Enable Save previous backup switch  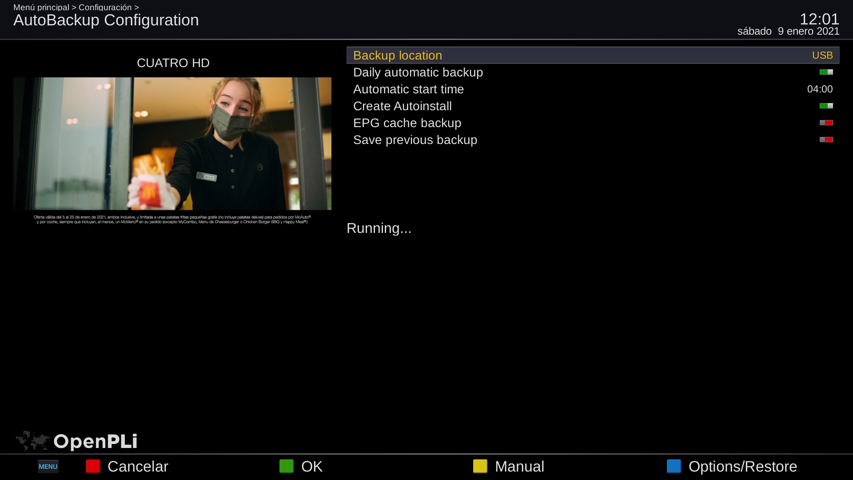tap(826, 140)
